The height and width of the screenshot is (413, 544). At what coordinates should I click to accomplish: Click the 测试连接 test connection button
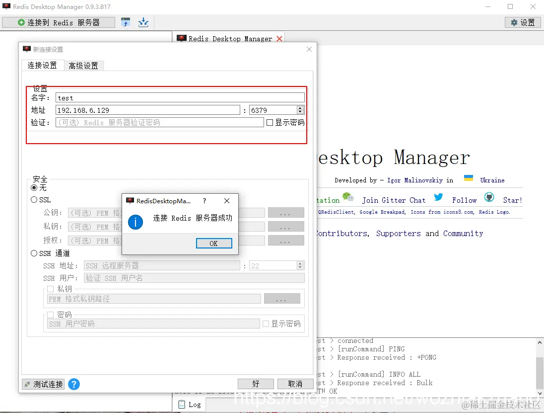coord(43,384)
